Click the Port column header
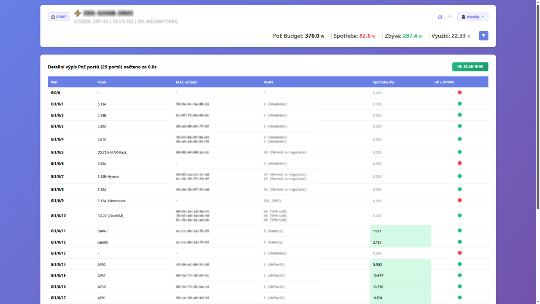This screenshot has width=540, height=304. (x=54, y=82)
